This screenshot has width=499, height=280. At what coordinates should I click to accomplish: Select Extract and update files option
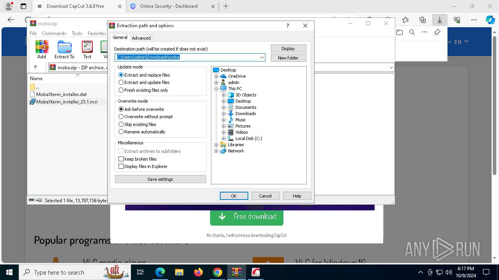coord(144,82)
